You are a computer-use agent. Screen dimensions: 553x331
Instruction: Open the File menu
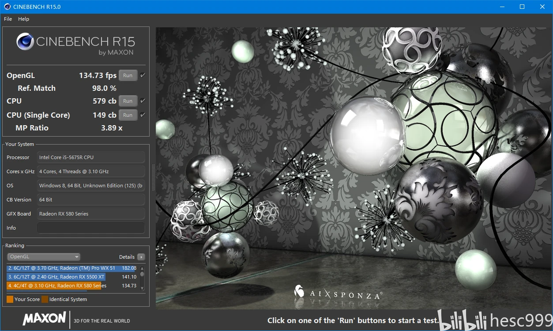pos(8,19)
